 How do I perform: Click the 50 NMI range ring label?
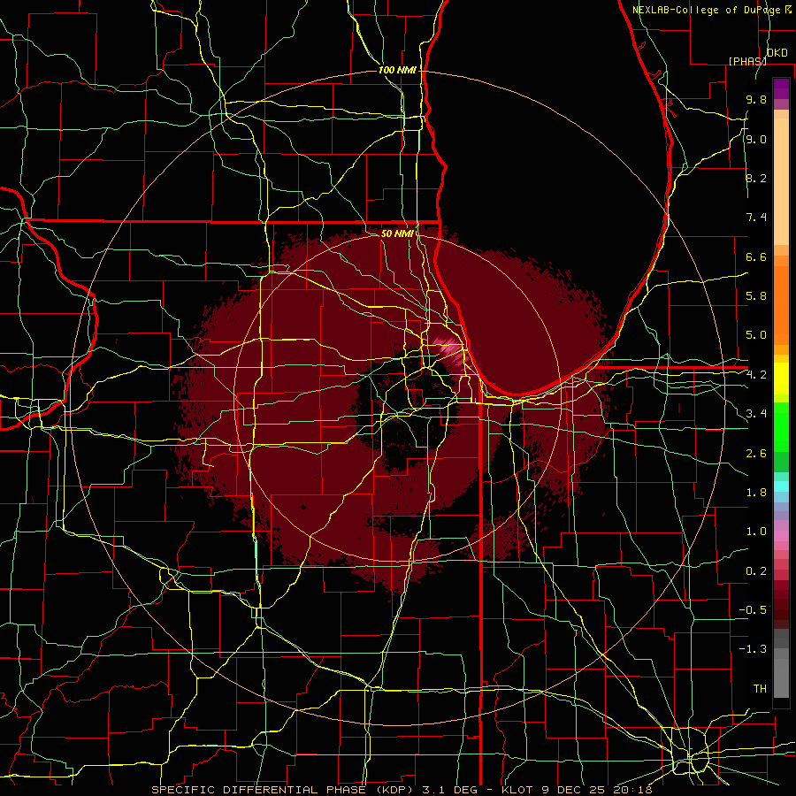pyautogui.click(x=397, y=233)
